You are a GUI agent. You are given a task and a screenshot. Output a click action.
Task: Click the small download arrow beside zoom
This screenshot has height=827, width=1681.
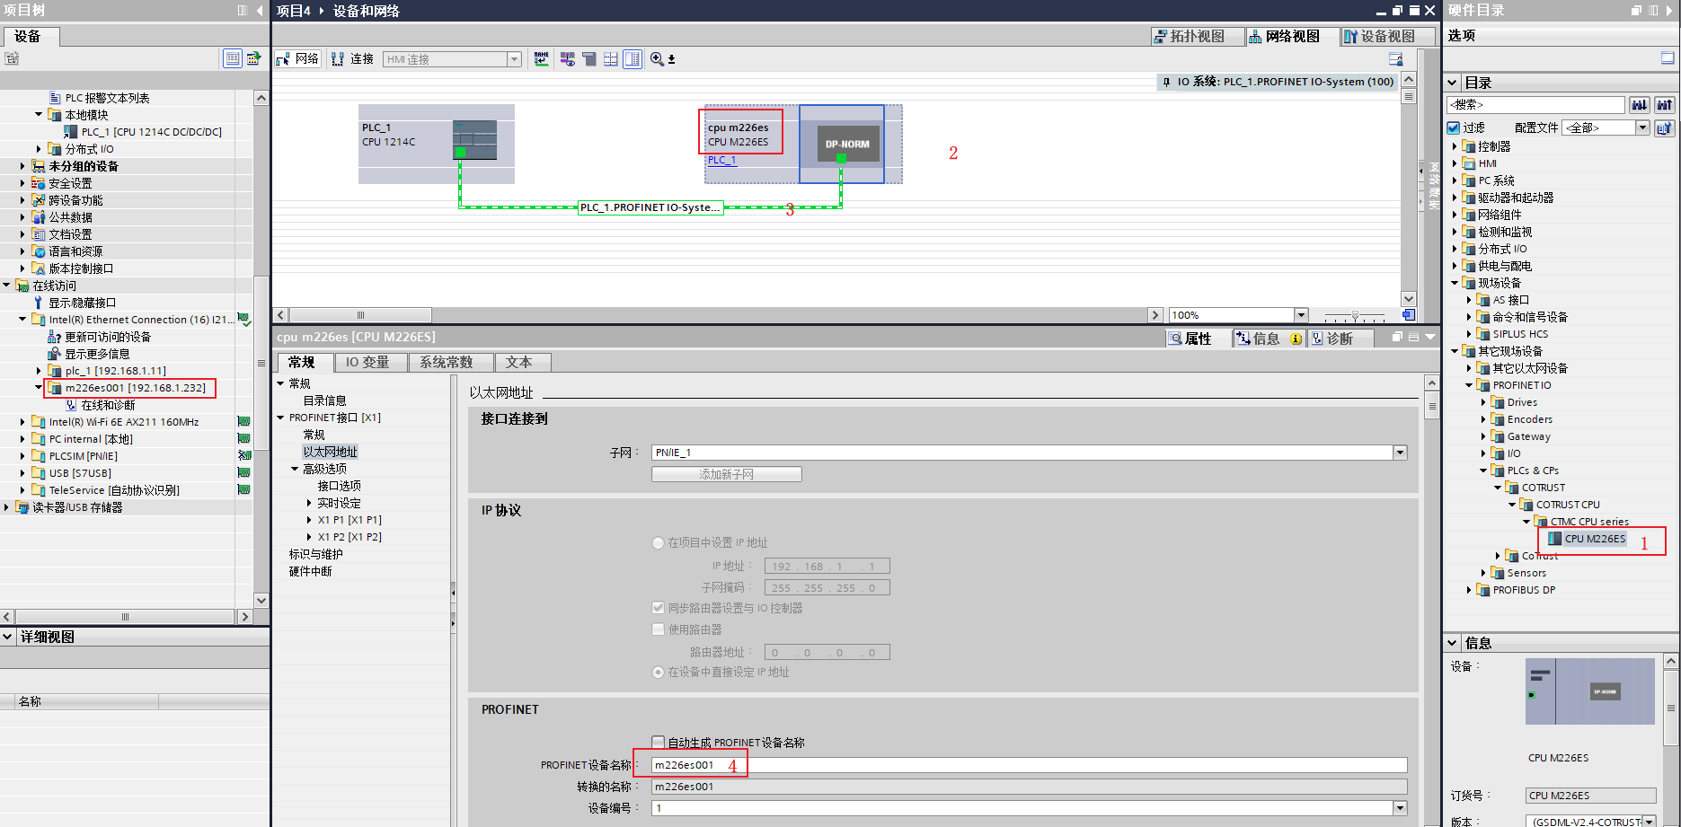[x=671, y=59]
